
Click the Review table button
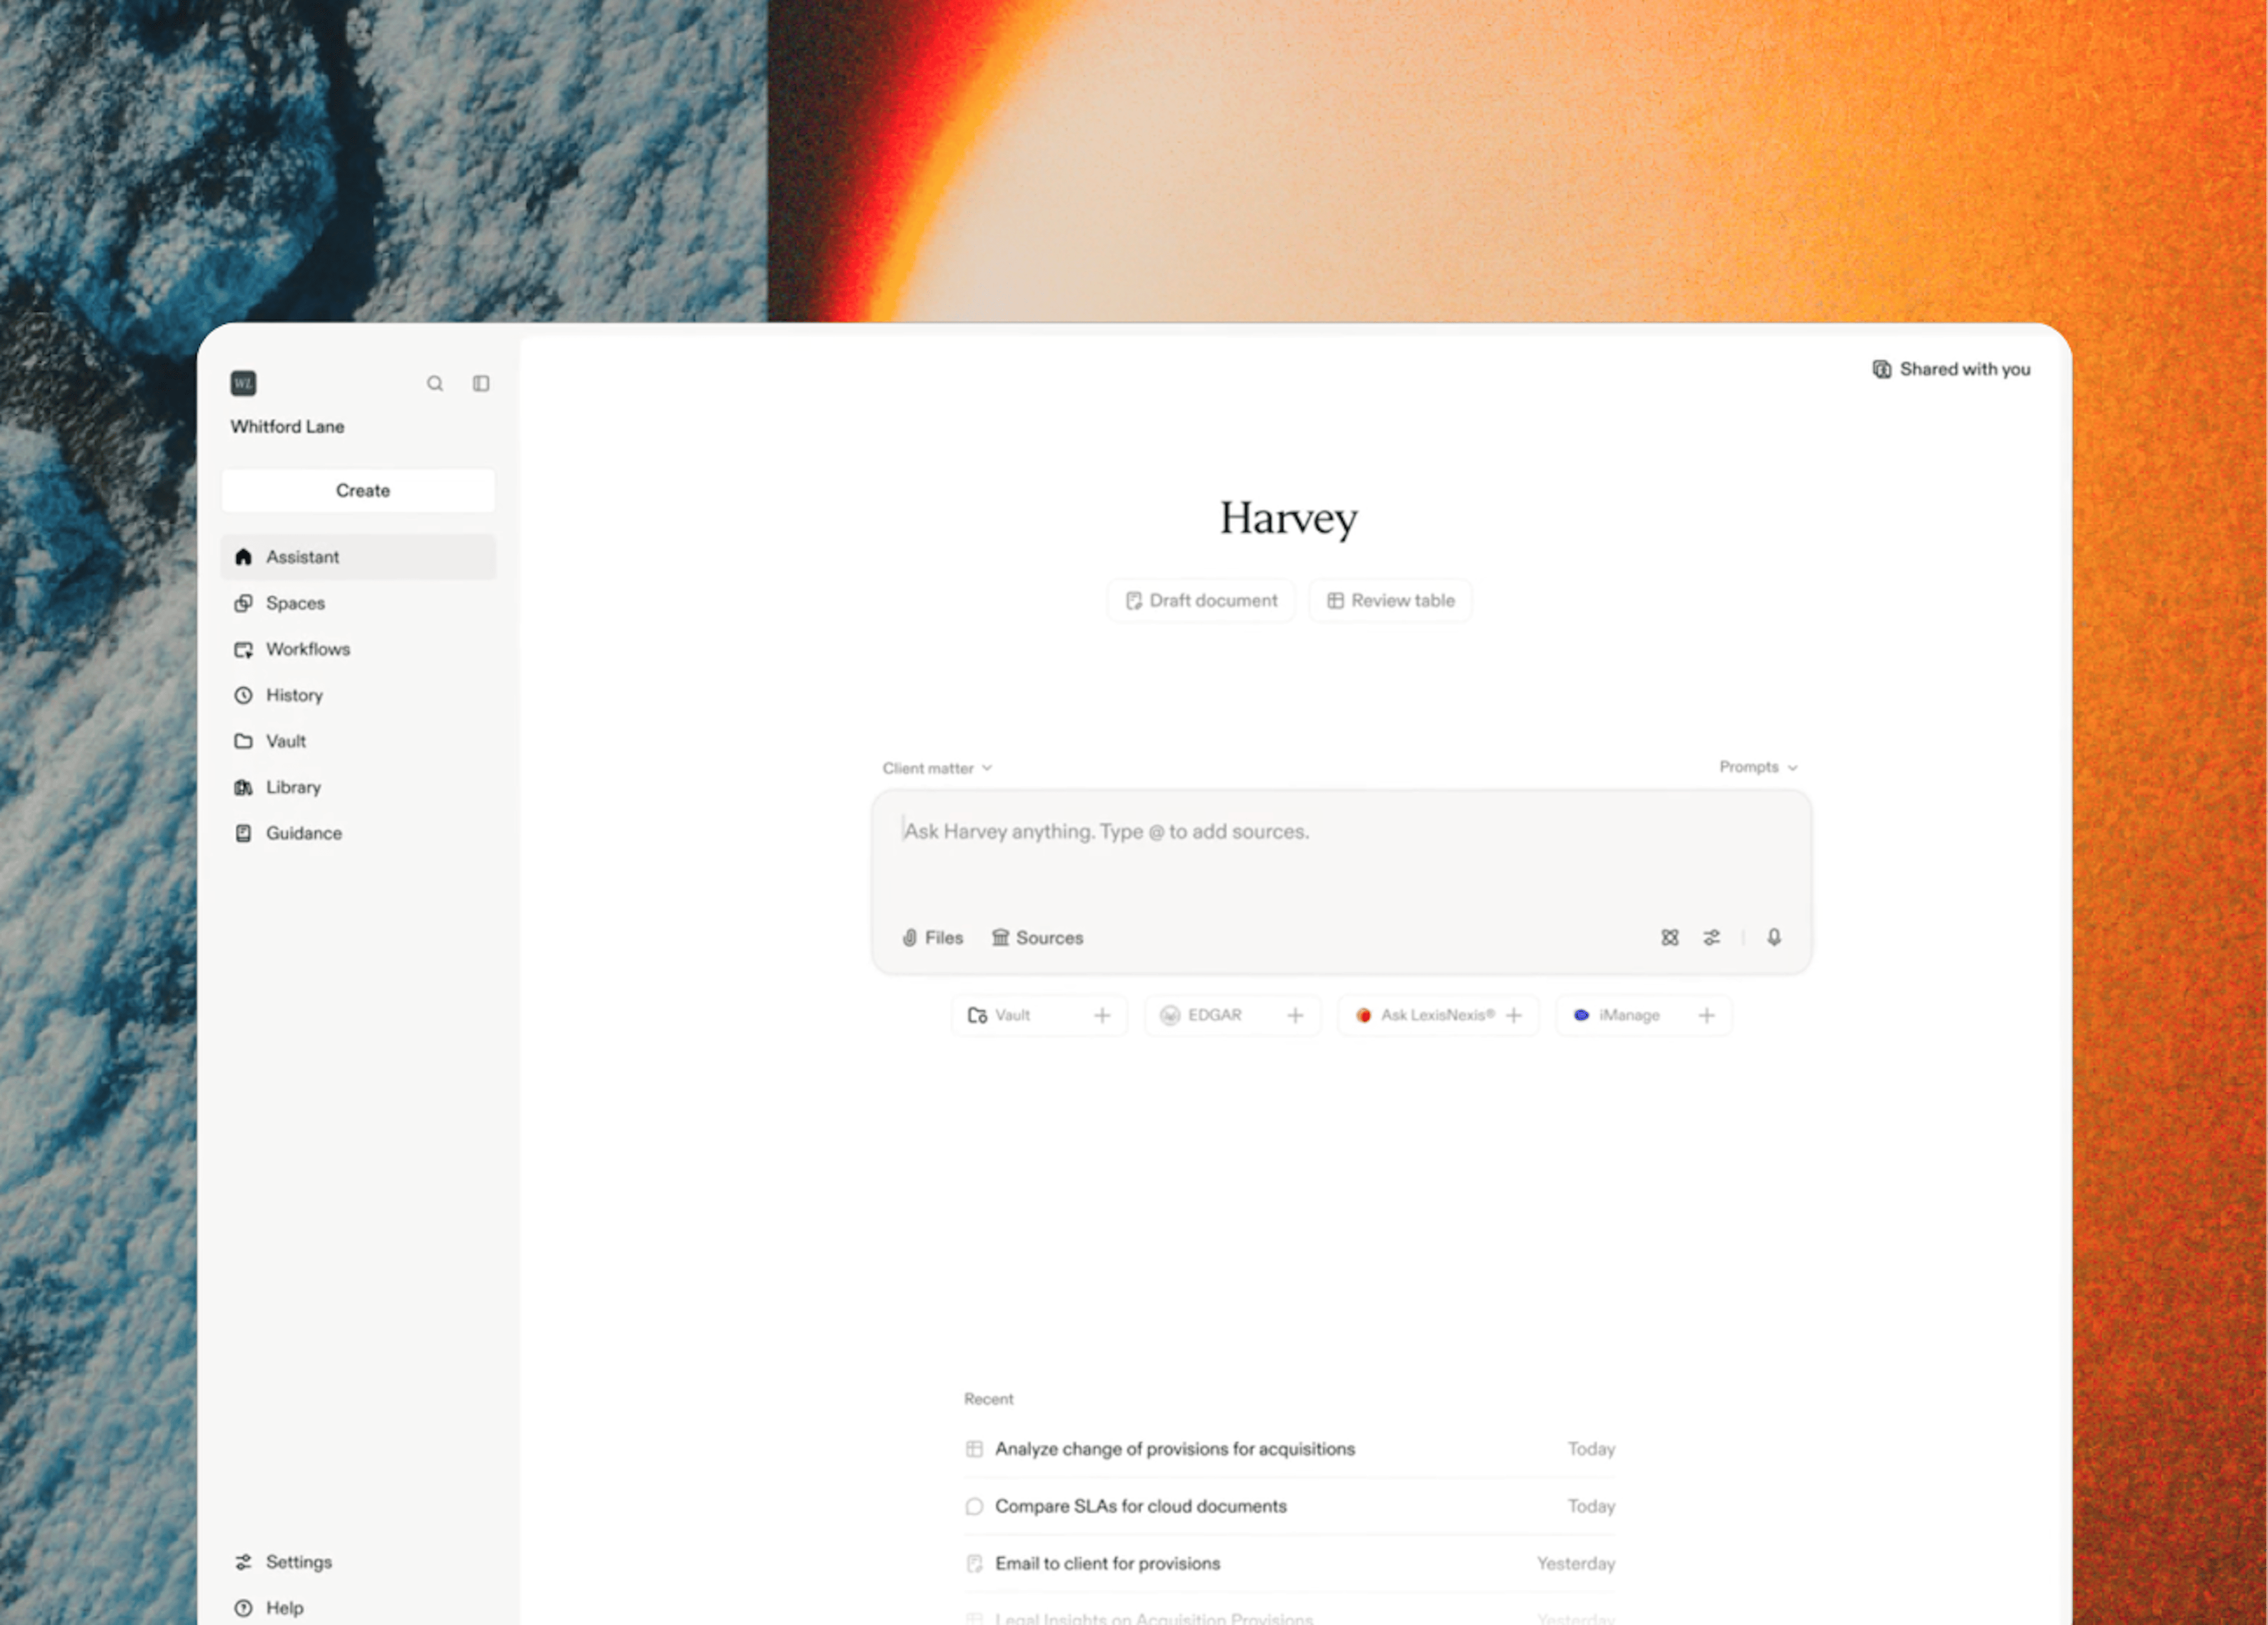(1390, 600)
